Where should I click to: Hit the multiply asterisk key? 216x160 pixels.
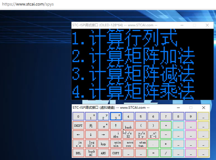[166, 144]
